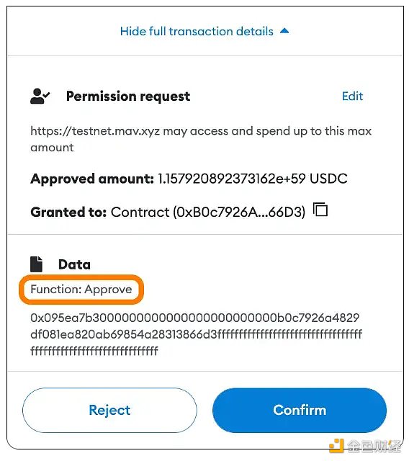This screenshot has width=409, height=461.
Task: Click Hide full transaction details link
Action: pyautogui.click(x=197, y=31)
